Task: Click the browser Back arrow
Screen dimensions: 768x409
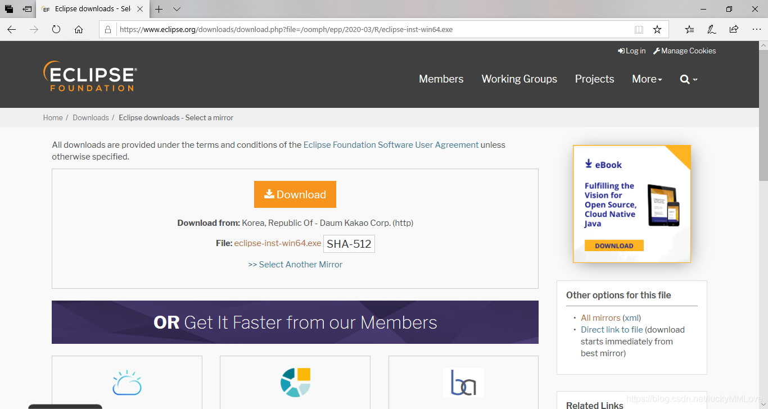Action: 11,29
